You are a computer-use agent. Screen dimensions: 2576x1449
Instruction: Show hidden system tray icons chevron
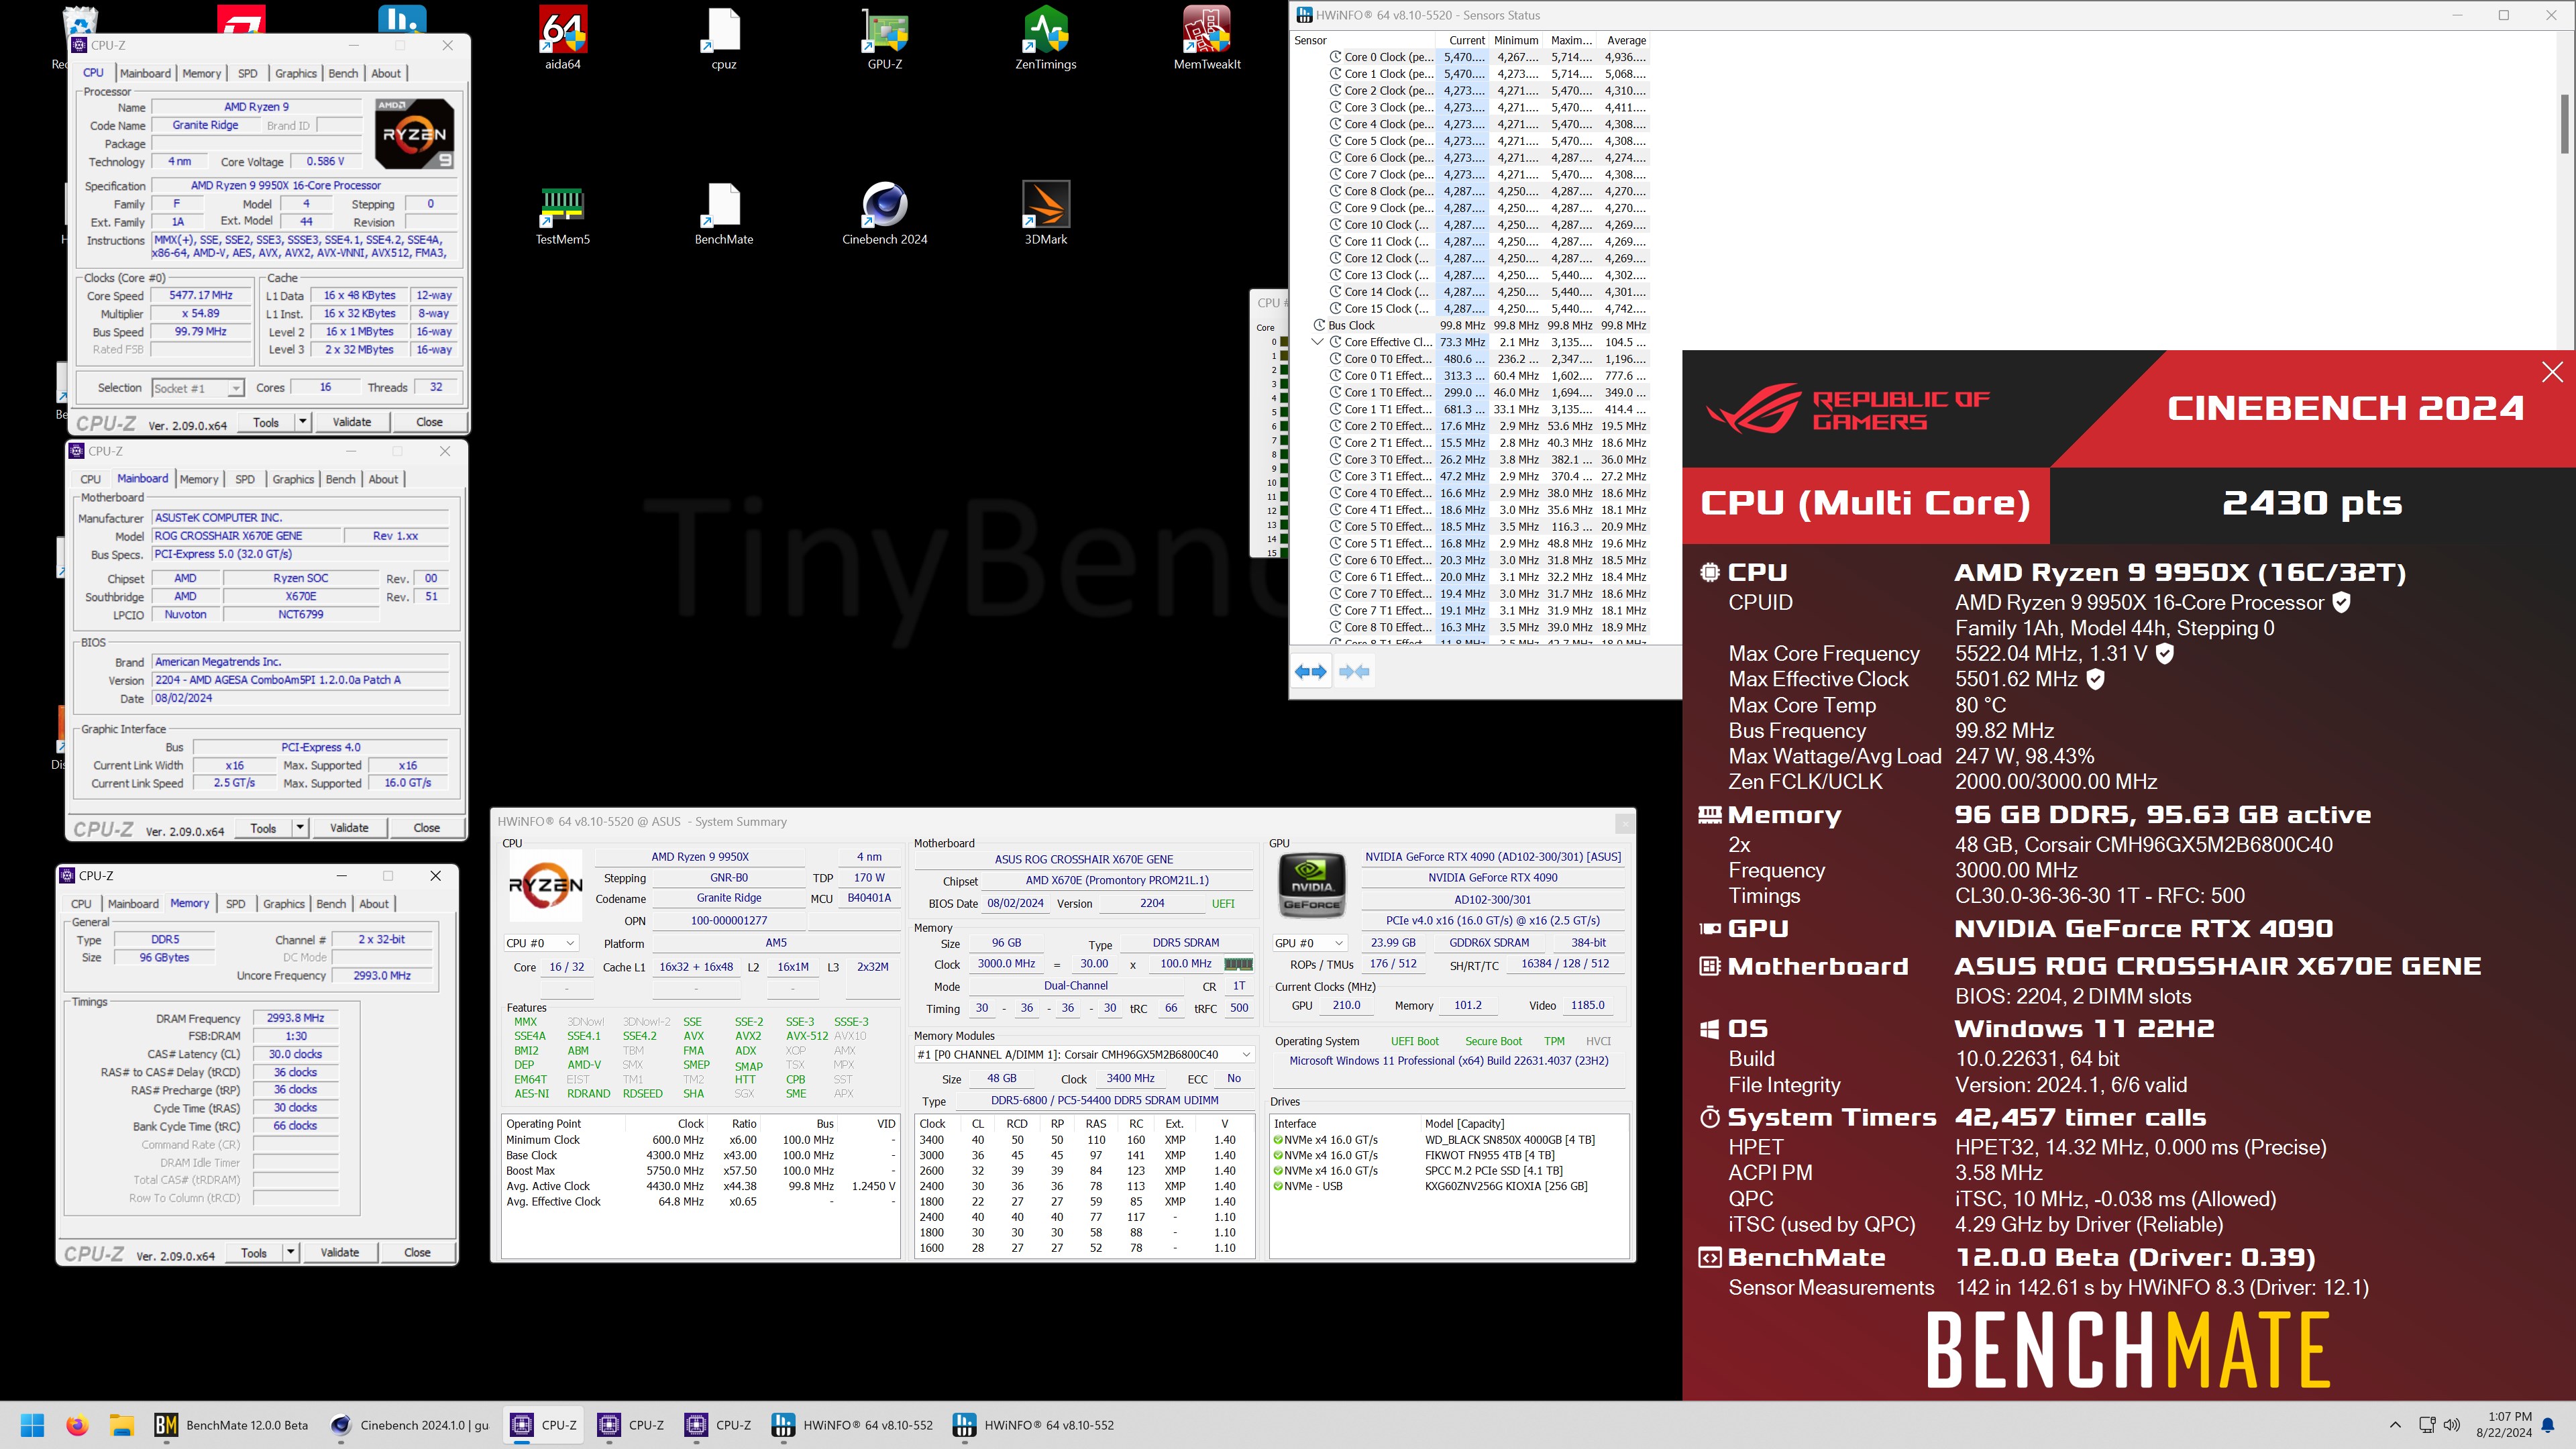[2395, 1425]
